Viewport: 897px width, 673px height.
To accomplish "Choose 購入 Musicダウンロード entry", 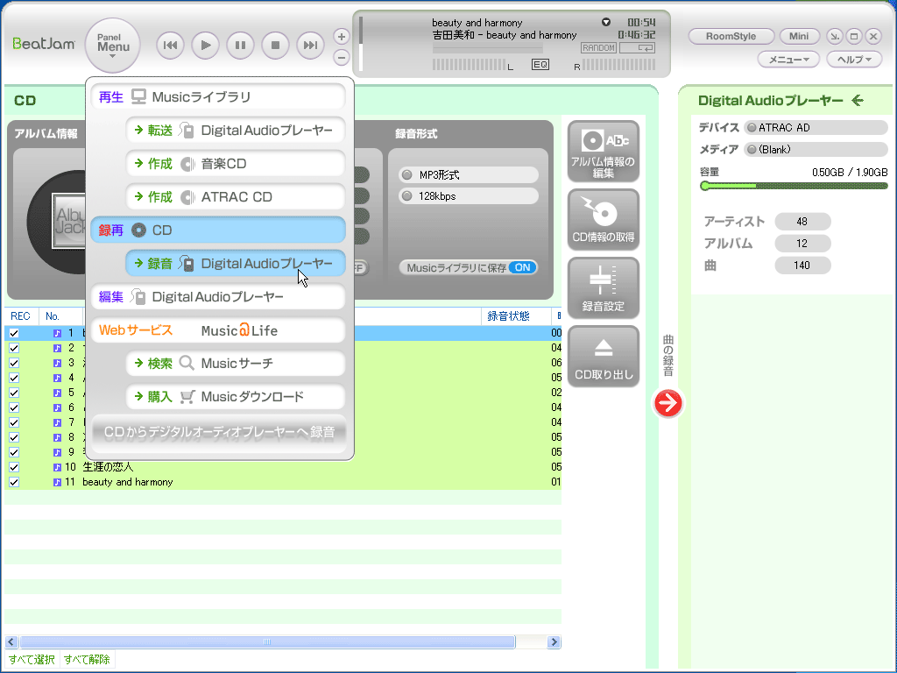I will [236, 397].
